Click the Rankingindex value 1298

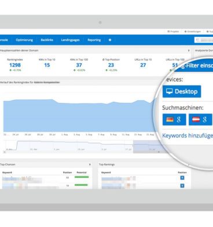[x=15, y=65]
